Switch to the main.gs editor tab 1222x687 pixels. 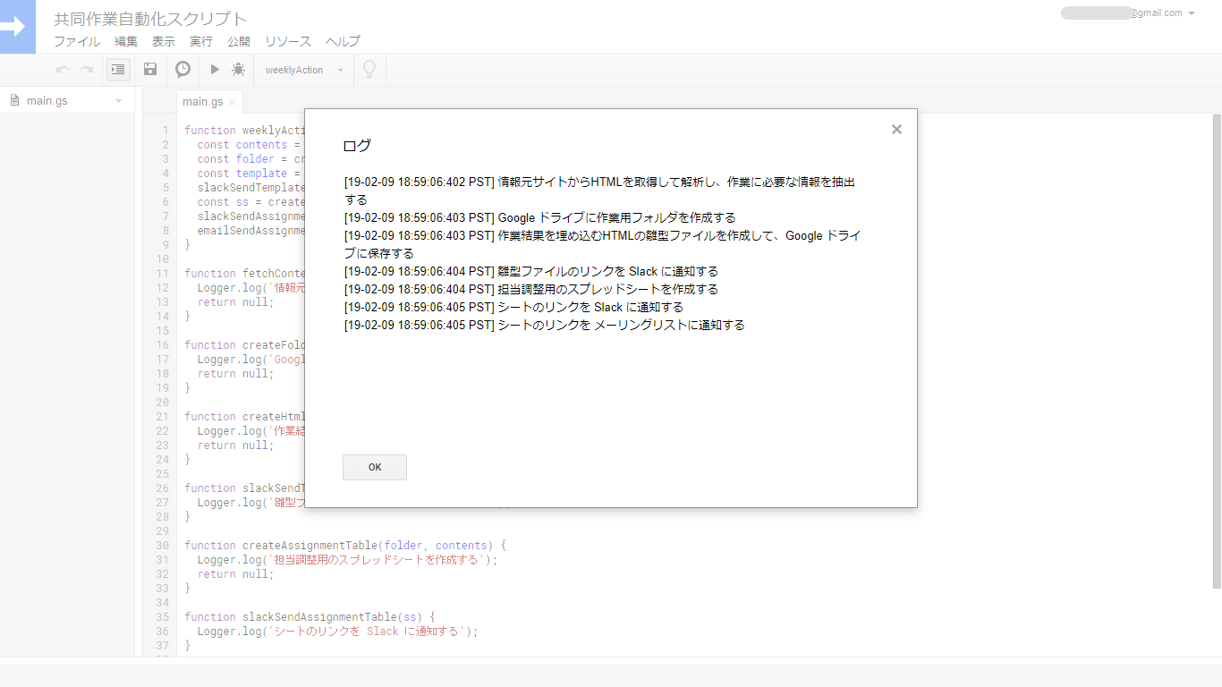point(203,102)
